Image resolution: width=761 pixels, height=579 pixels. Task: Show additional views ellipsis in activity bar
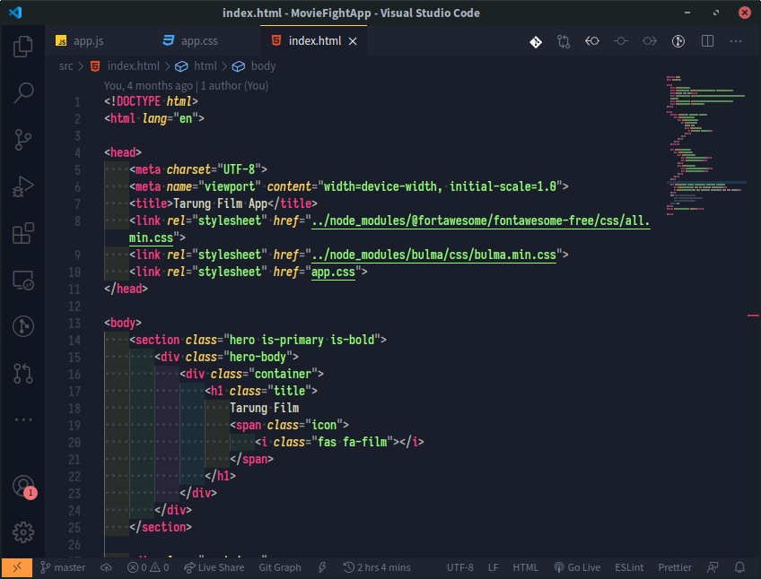22,419
